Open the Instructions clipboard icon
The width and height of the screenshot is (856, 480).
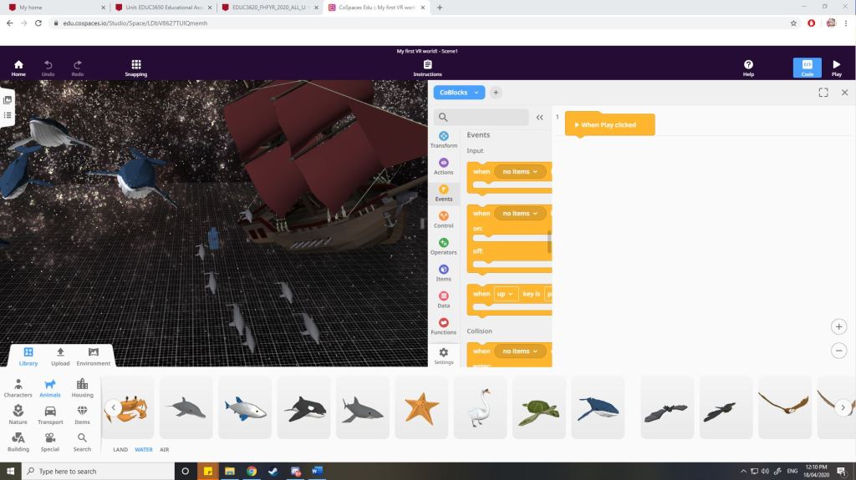pyautogui.click(x=427, y=66)
